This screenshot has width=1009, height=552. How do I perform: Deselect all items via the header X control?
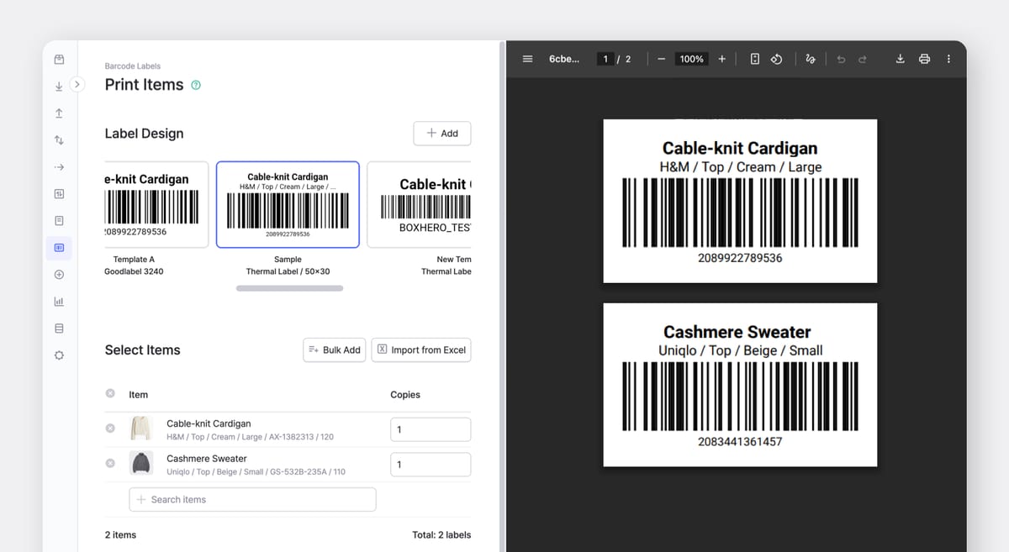point(110,393)
